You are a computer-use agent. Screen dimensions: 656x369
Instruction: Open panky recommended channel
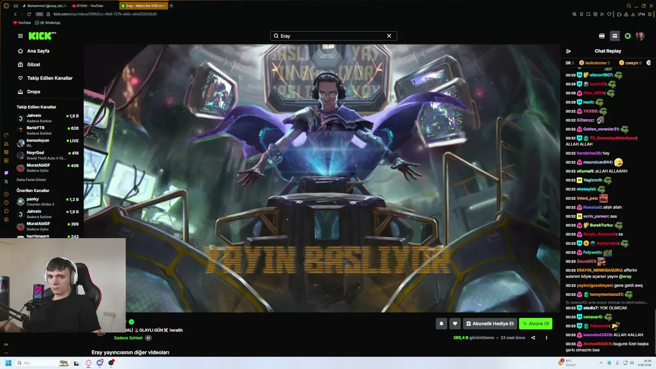tap(48, 201)
